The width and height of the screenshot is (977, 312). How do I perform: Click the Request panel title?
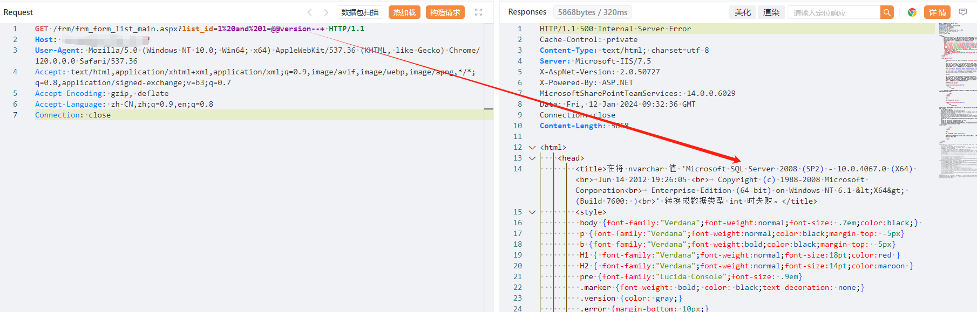point(18,12)
